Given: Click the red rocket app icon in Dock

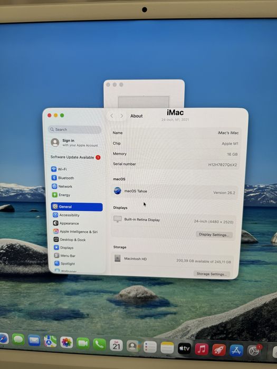Looking at the screenshot, I should point(219,350).
